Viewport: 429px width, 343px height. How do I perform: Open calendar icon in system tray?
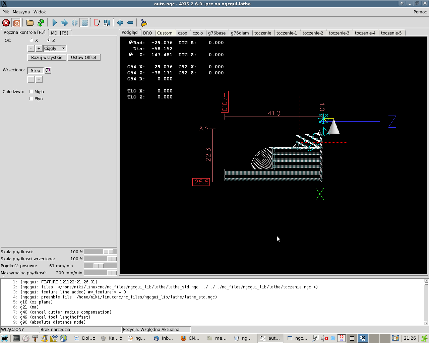(x=342, y=338)
